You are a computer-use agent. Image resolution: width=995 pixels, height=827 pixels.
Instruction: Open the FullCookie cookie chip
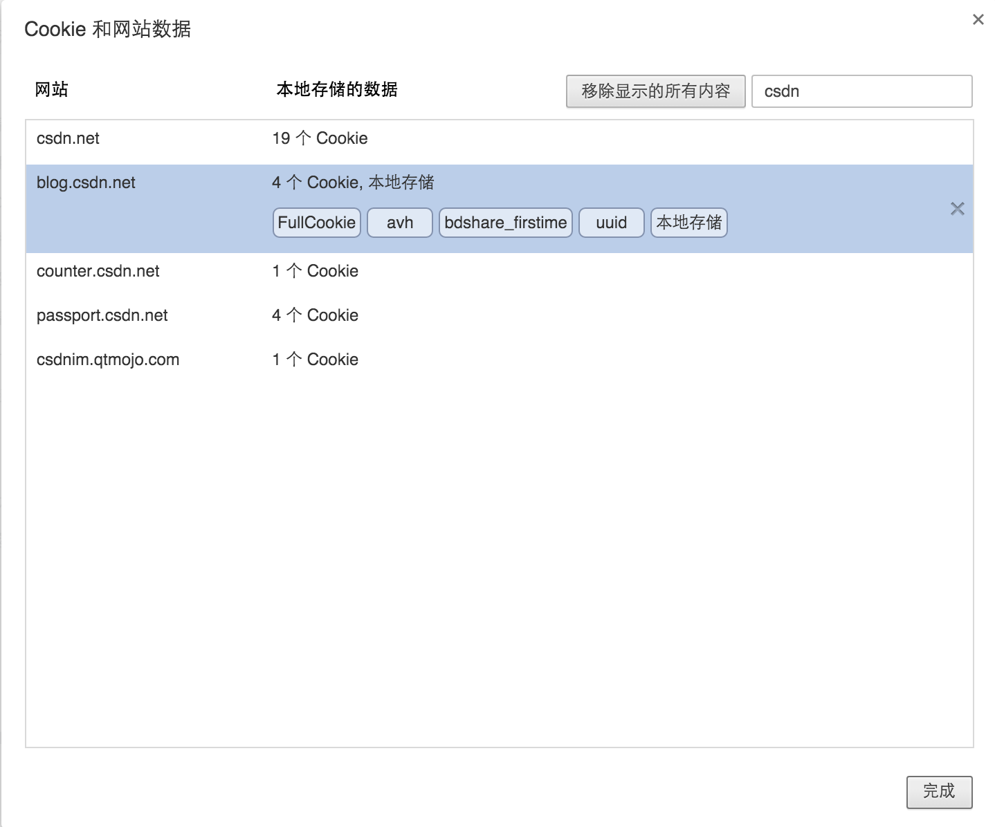pyautogui.click(x=317, y=223)
